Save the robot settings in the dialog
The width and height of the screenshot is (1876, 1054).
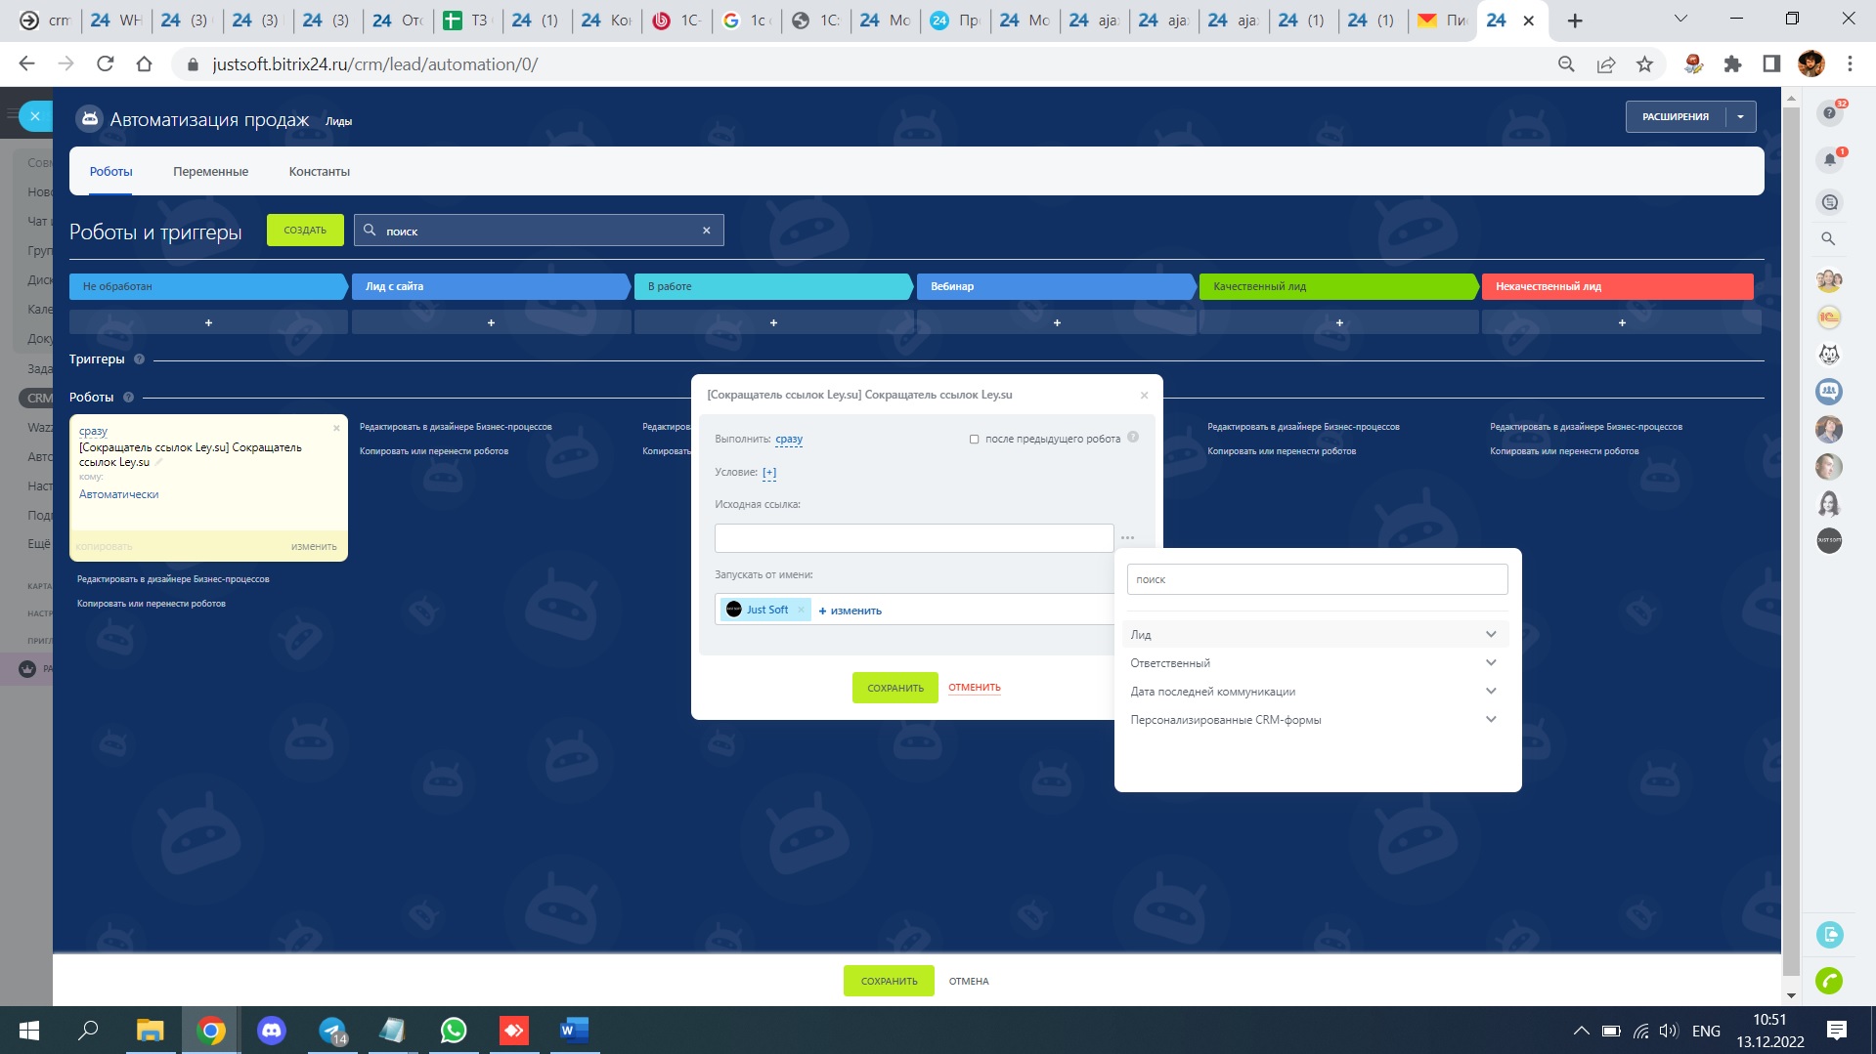click(895, 688)
